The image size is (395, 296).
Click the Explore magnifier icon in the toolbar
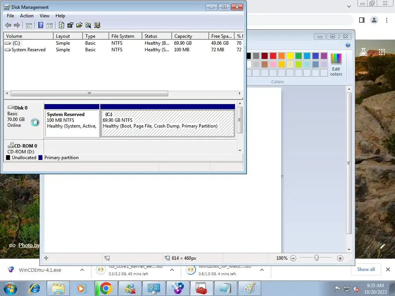[88, 25]
